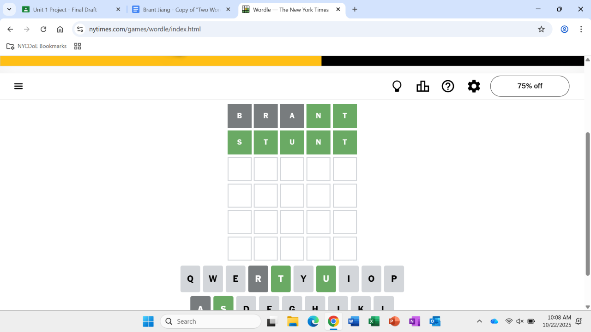Click the taskbar Search box
This screenshot has height=332, width=591.
211,321
